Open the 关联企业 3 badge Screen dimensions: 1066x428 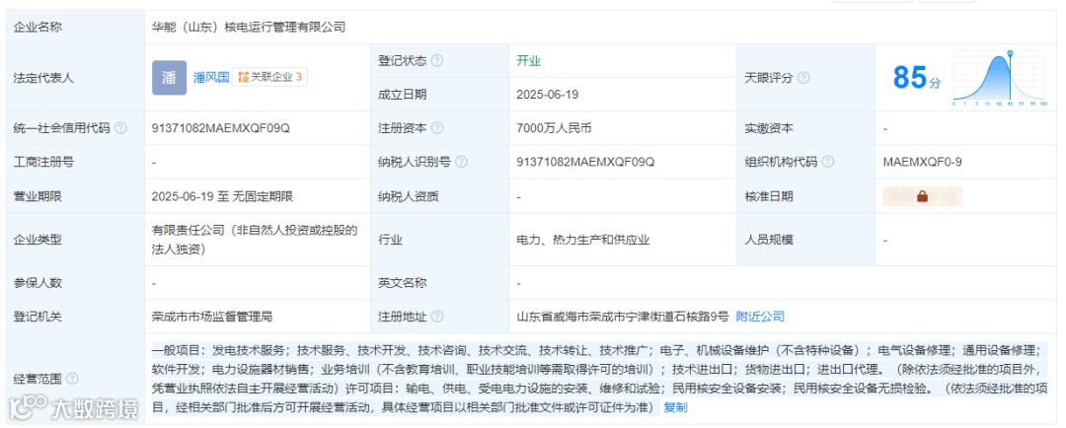[x=269, y=78]
